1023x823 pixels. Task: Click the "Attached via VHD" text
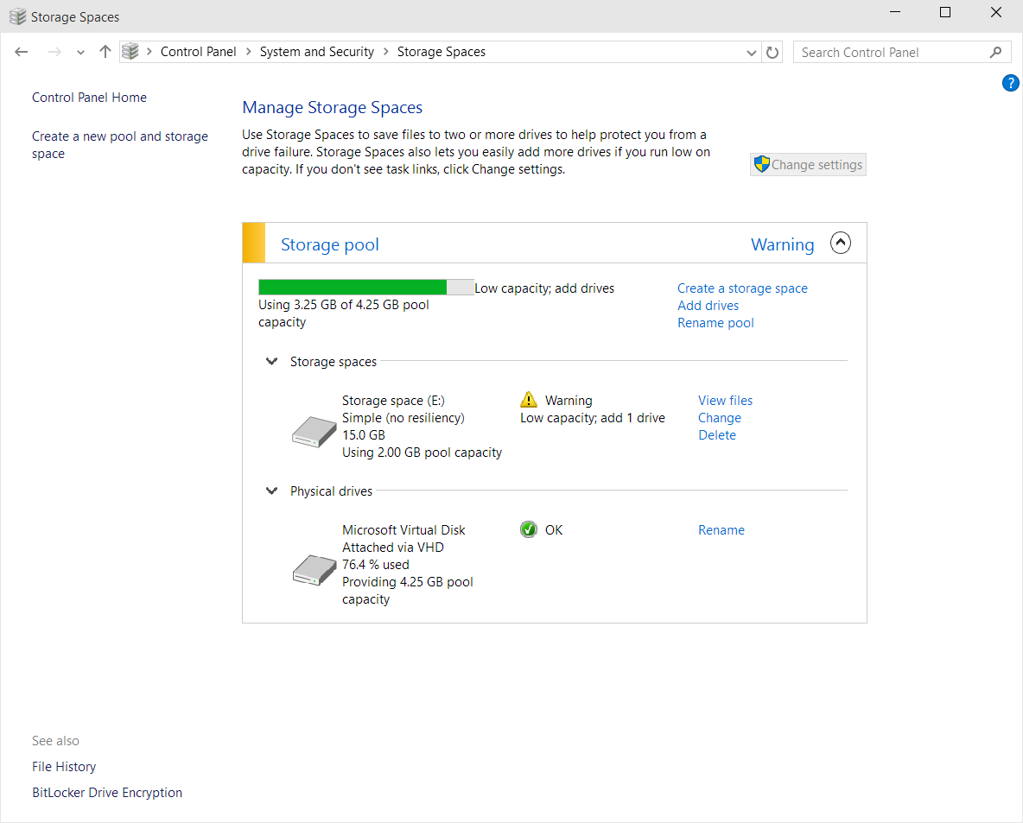point(393,548)
